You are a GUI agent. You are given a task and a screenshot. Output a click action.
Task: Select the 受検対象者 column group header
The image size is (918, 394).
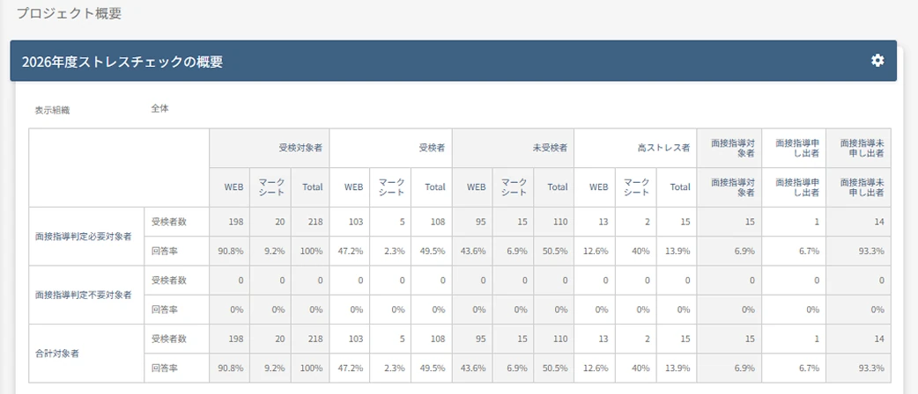(x=270, y=149)
